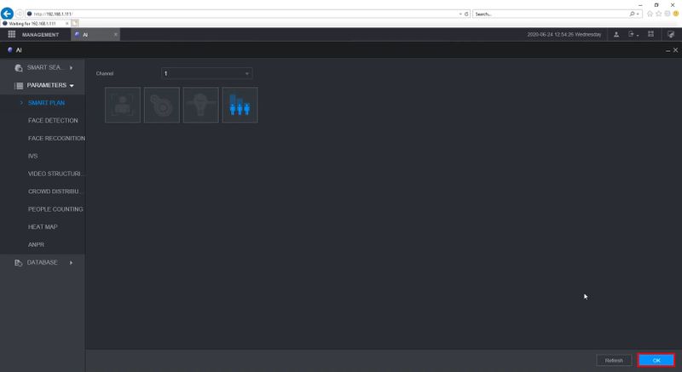The image size is (682, 372).
Task: Minimize the AI panel
Action: click(x=668, y=51)
